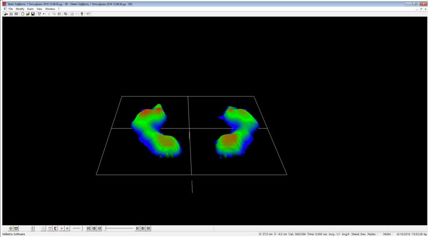The height and width of the screenshot is (237, 428).
Task: Click the spinner stepper arrows at bottom
Action: pyautogui.click(x=33, y=228)
